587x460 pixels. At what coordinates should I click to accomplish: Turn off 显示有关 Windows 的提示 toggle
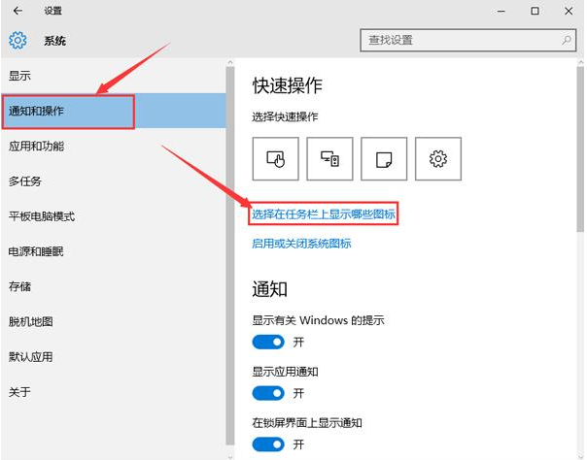click(x=268, y=342)
